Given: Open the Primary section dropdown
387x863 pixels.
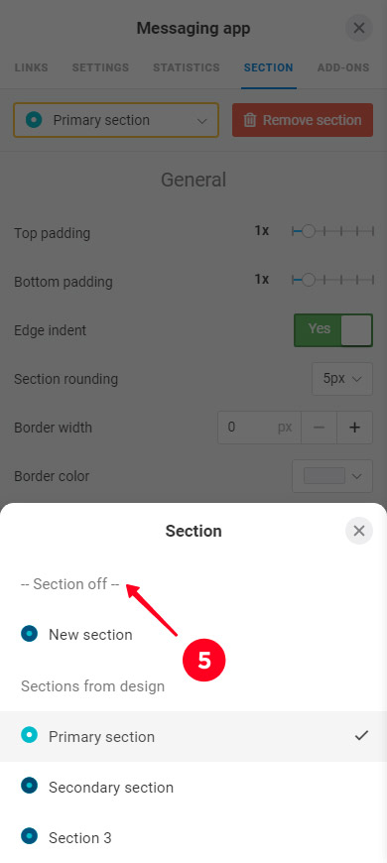Looking at the screenshot, I should (116, 120).
